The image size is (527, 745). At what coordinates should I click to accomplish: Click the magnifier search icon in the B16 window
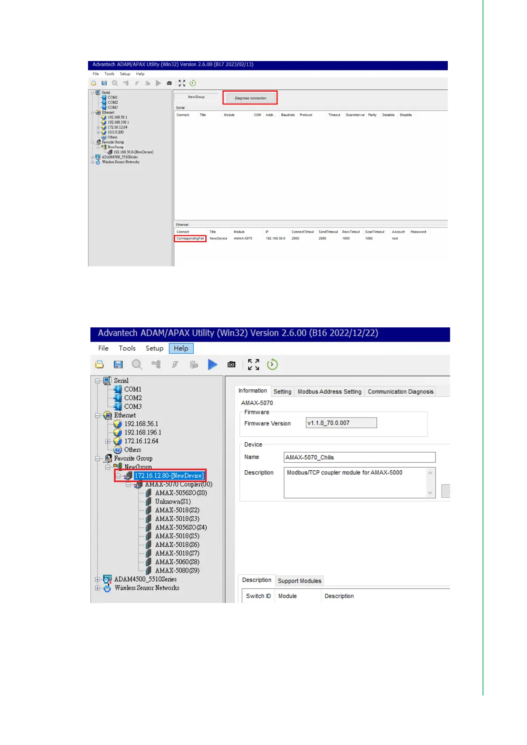pos(137,365)
